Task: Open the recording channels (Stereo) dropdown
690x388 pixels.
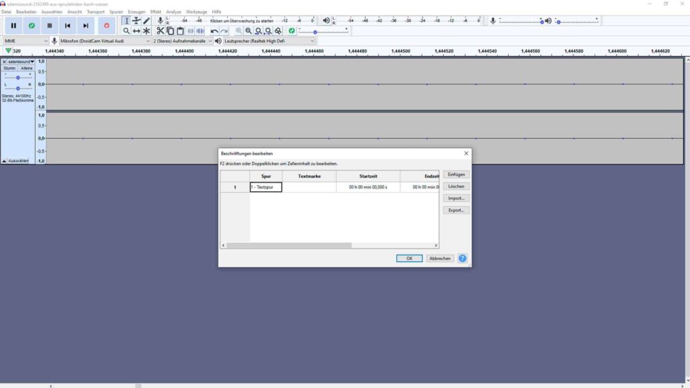Action: pos(182,41)
